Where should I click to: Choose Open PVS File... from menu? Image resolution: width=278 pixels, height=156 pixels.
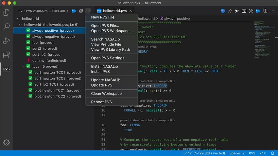112,26
